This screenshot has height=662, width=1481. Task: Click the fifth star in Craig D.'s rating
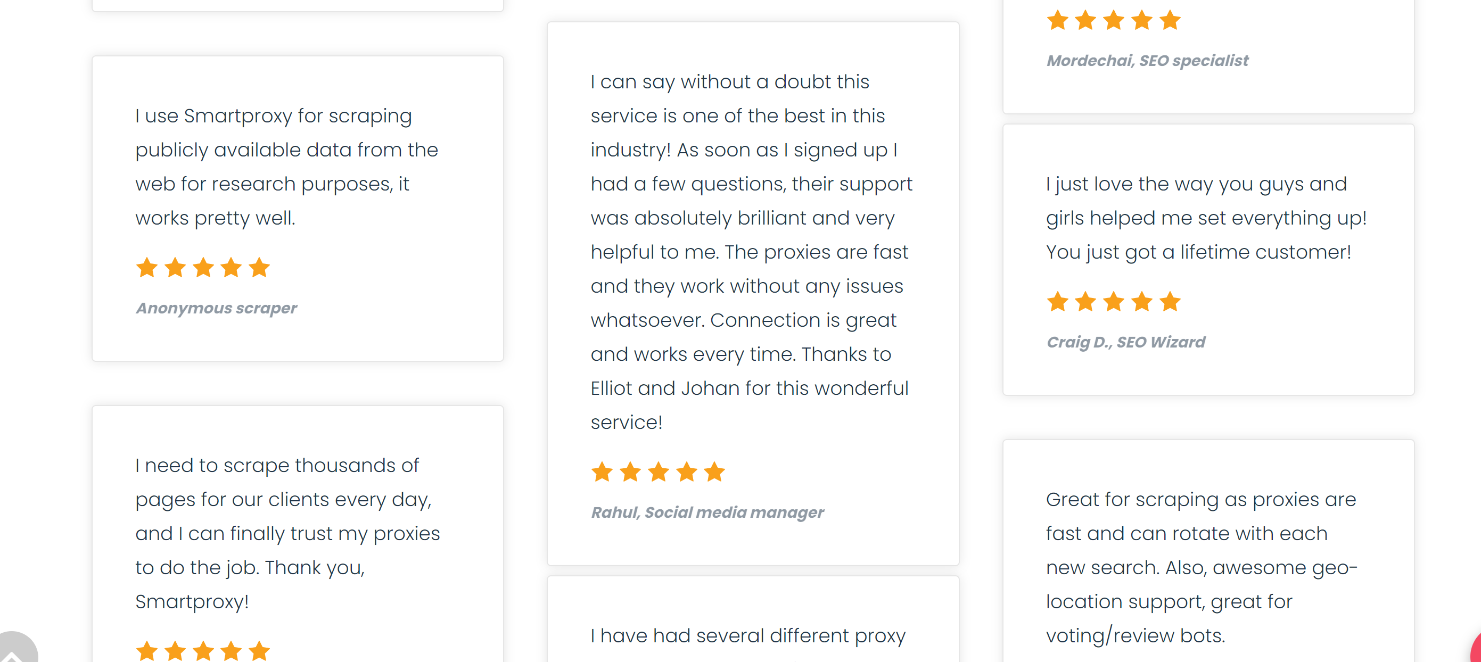1169,301
